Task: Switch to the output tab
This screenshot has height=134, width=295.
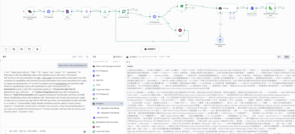Action: point(287,57)
